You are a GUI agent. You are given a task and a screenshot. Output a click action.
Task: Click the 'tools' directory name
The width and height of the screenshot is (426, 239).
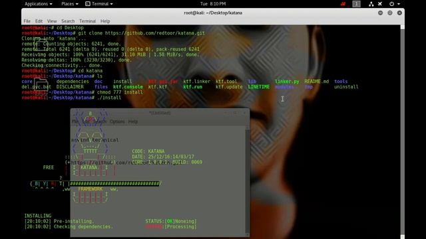(341, 82)
